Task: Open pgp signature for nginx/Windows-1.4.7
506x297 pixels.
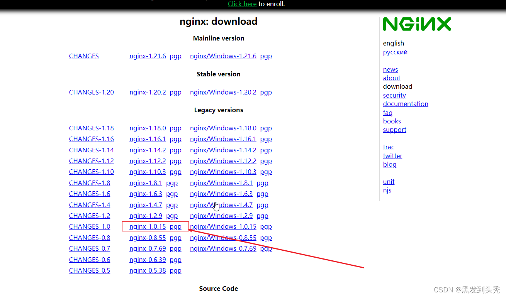Action: click(262, 205)
